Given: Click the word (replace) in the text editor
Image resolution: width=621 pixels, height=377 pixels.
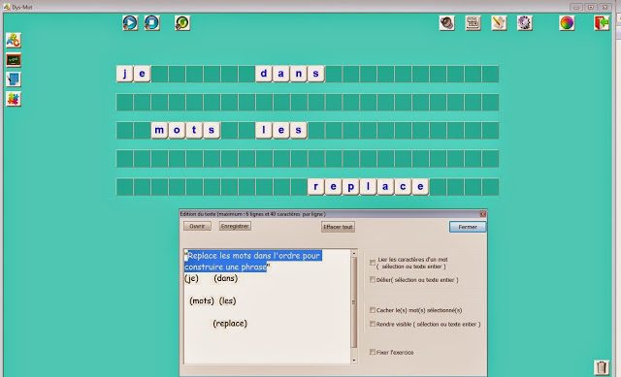Looking at the screenshot, I should tap(230, 324).
